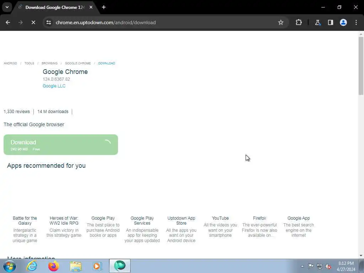The width and height of the screenshot is (364, 273).
Task: Open the Chrome three-dot menu
Action: [356, 22]
